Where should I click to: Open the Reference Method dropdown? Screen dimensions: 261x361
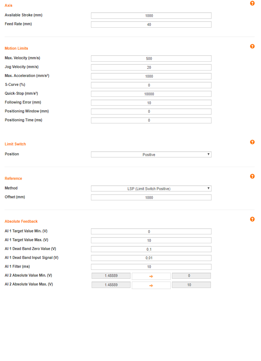coord(151,189)
